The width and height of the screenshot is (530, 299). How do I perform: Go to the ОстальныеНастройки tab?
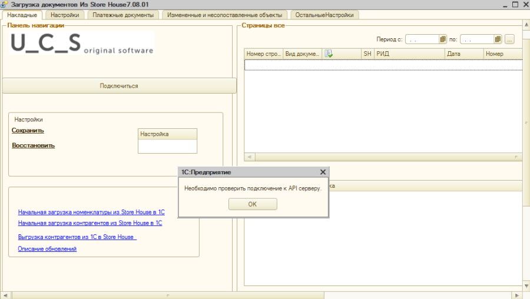click(x=324, y=15)
